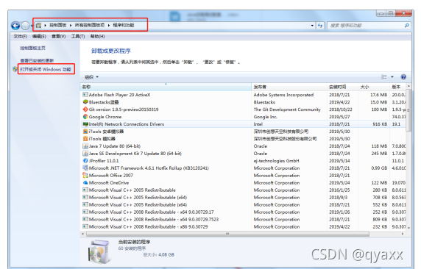Image resolution: width=421 pixels, height=269 pixels.
Task: Click the change view icon
Action: (384, 77)
